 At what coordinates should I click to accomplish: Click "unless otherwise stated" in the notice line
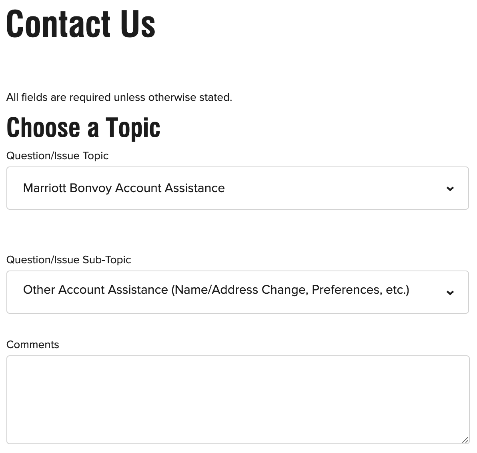click(x=173, y=97)
